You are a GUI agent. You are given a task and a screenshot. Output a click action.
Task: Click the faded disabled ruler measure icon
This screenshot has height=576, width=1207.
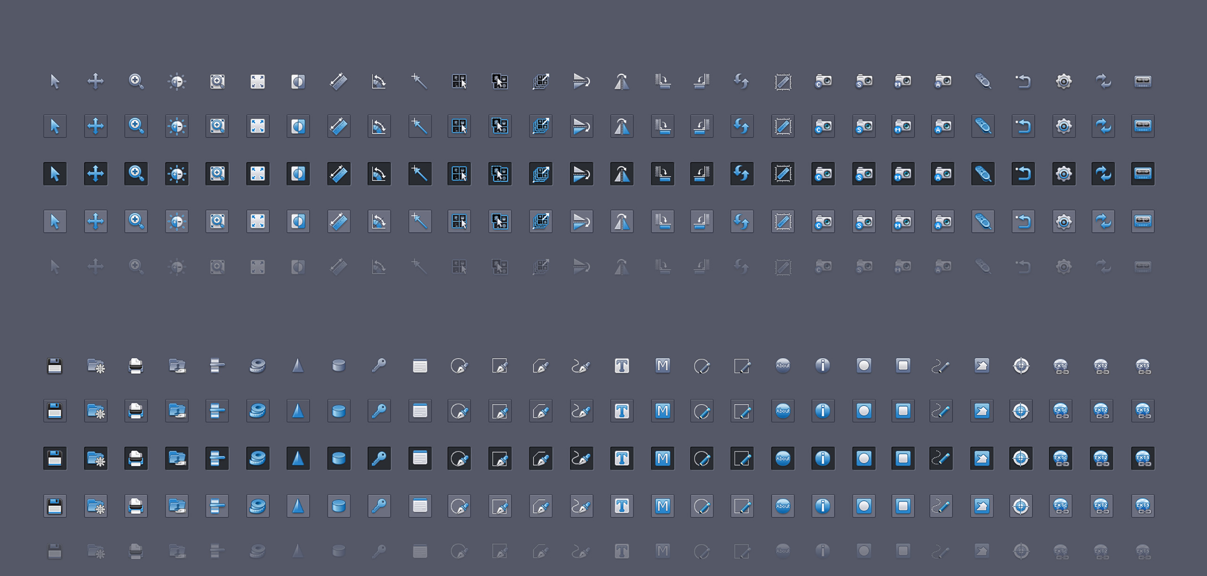pos(339,267)
